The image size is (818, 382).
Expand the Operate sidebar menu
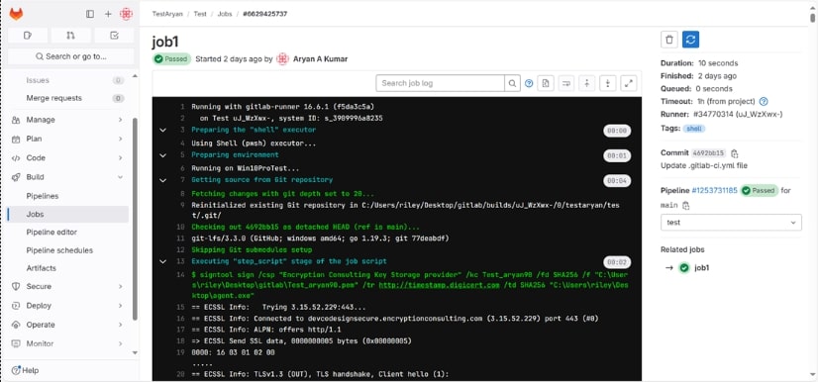68,325
